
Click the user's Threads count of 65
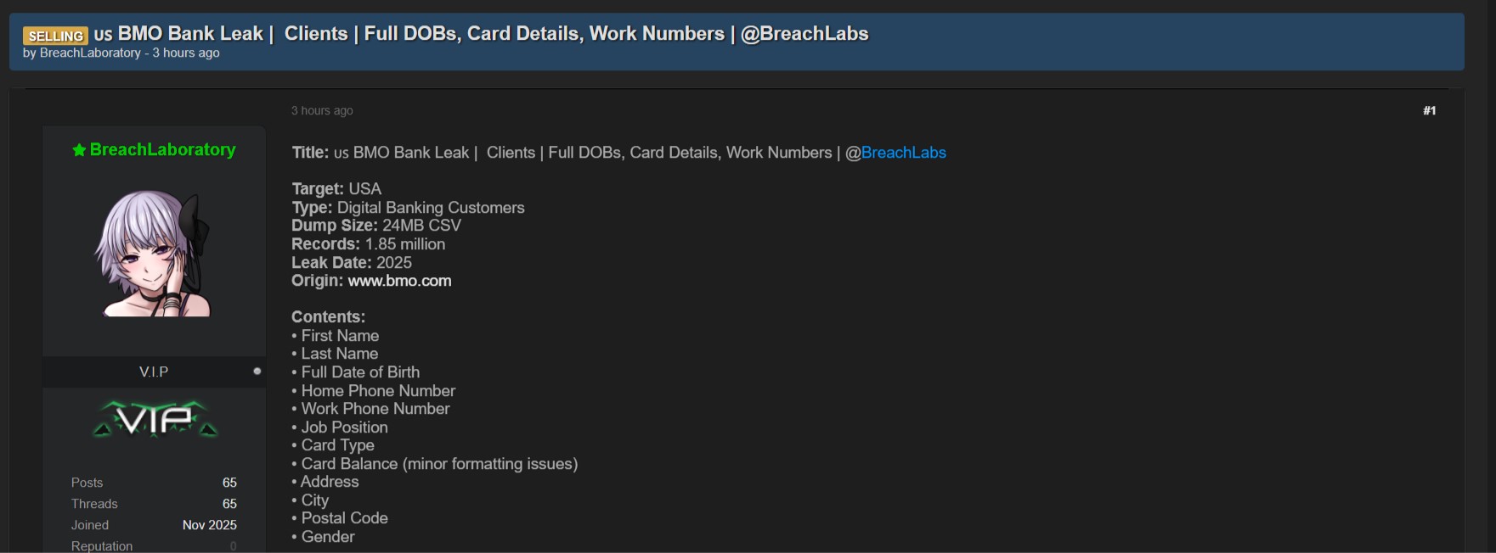tap(229, 504)
